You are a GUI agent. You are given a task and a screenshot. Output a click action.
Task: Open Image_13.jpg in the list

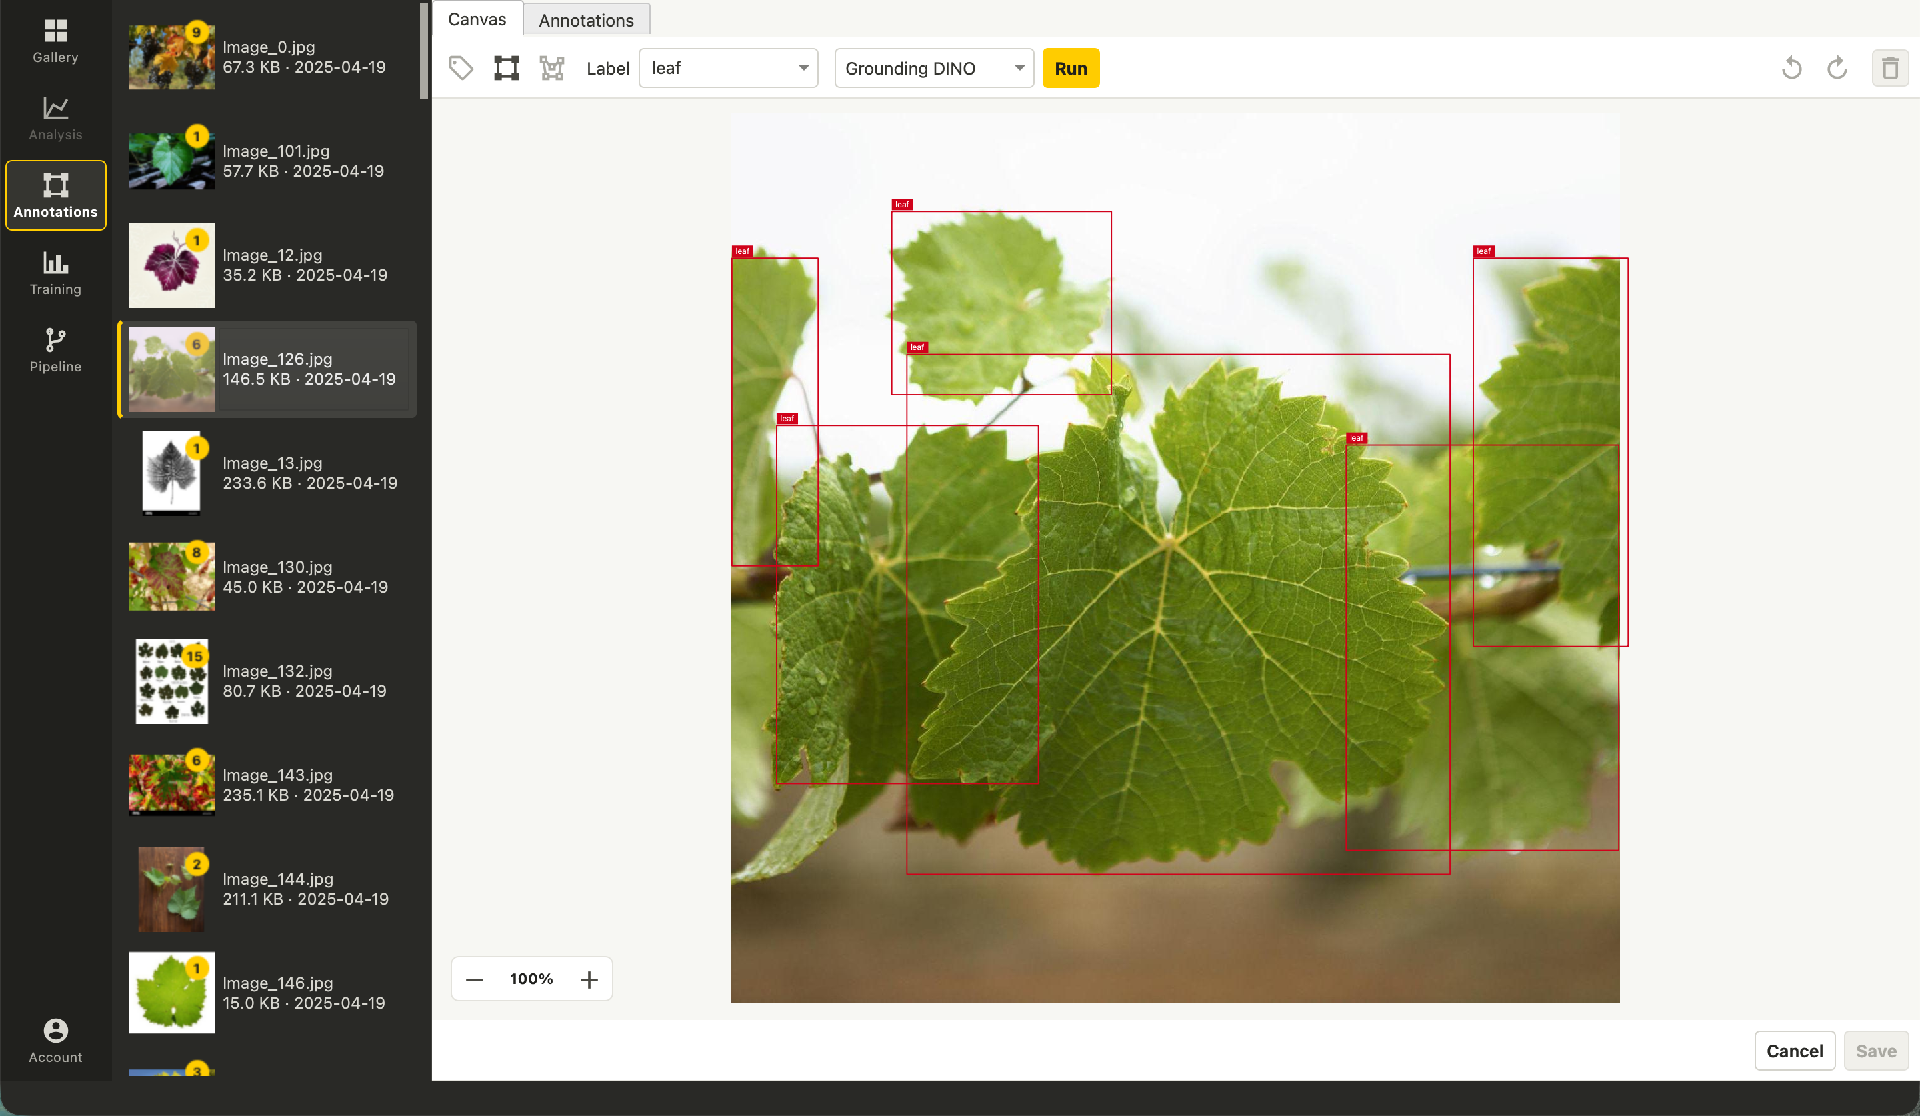(x=268, y=473)
